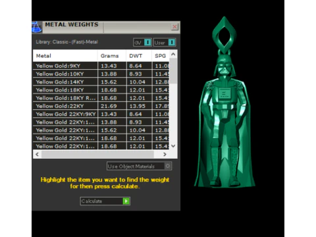Click the Calculate button

point(105,201)
